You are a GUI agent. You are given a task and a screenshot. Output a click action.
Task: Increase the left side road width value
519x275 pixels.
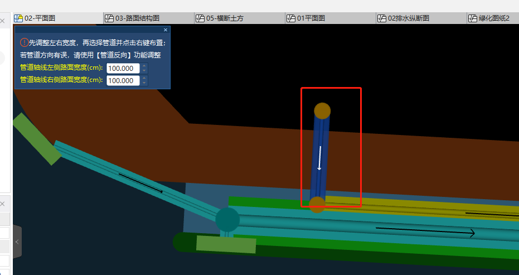point(144,66)
